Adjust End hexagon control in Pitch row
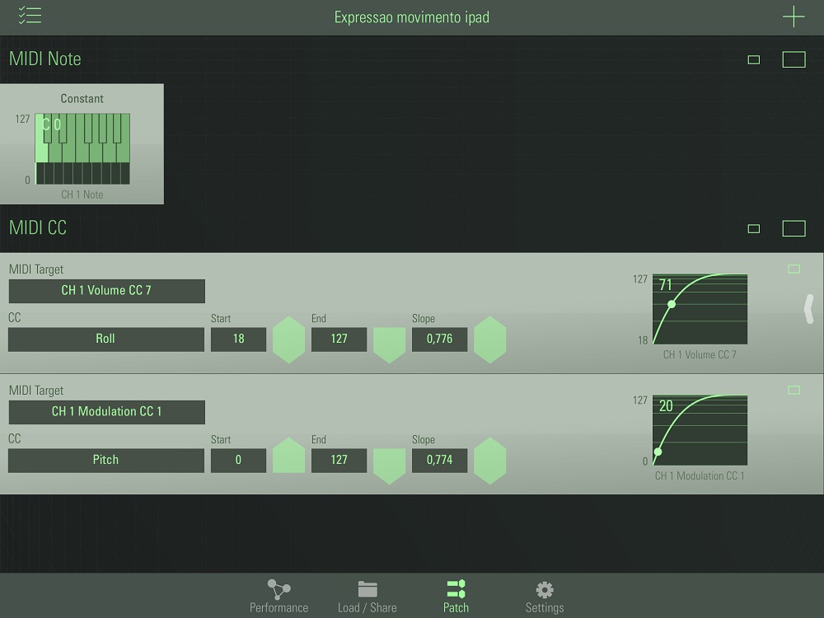 390,466
